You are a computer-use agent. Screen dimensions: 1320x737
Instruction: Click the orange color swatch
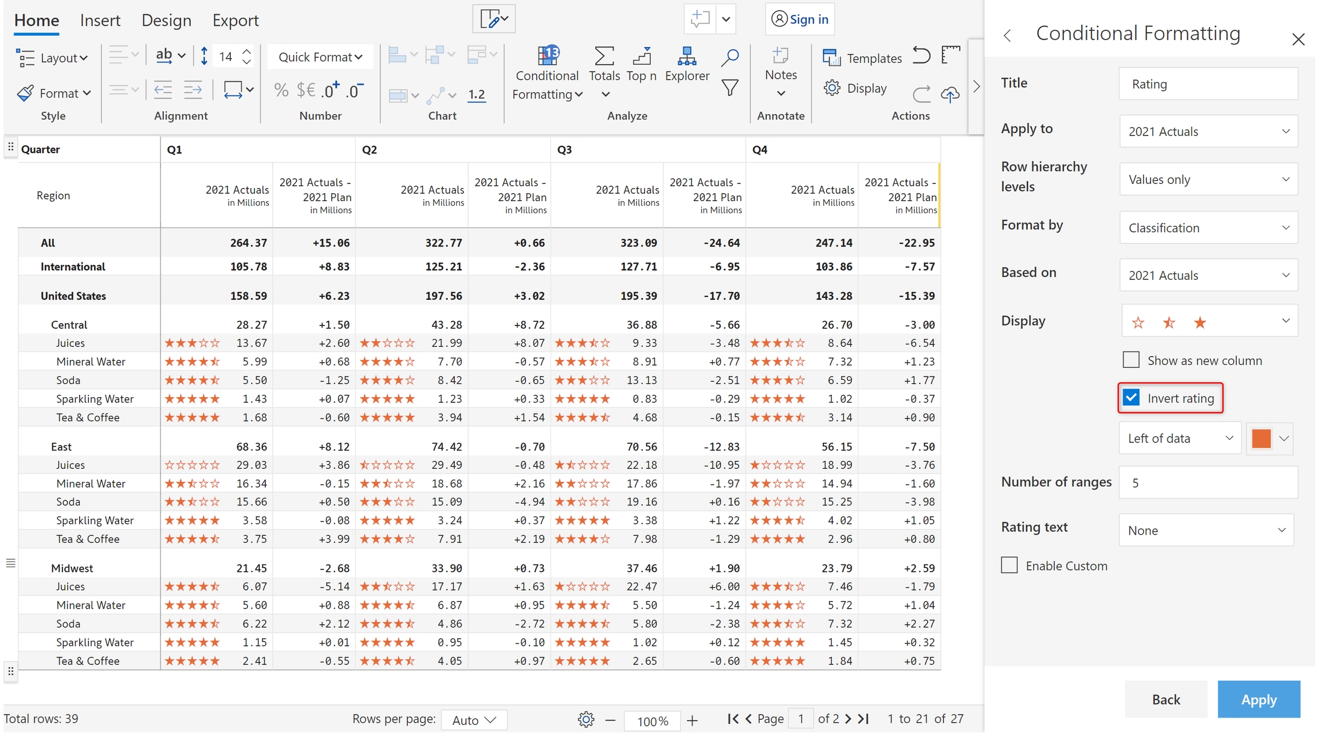pyautogui.click(x=1262, y=438)
